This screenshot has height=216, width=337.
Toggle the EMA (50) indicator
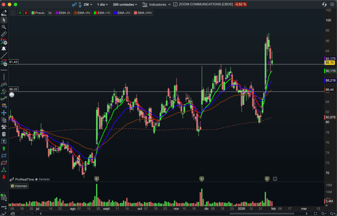(82, 13)
